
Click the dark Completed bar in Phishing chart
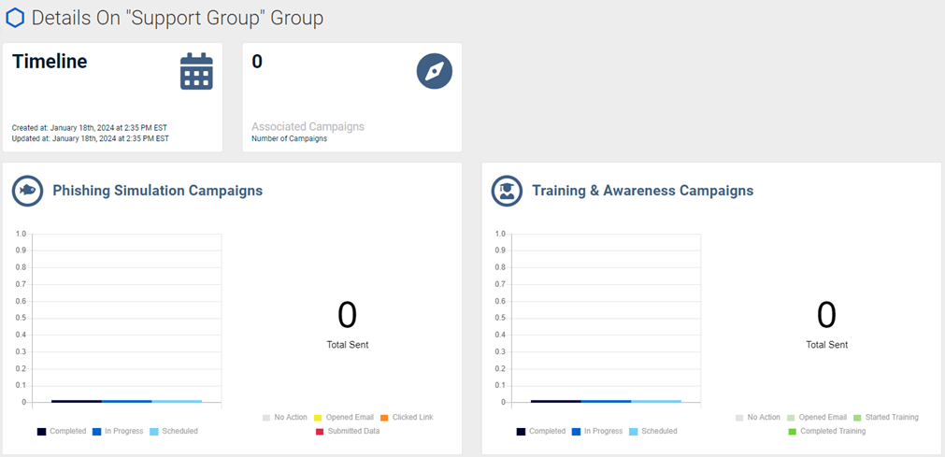[77, 401]
